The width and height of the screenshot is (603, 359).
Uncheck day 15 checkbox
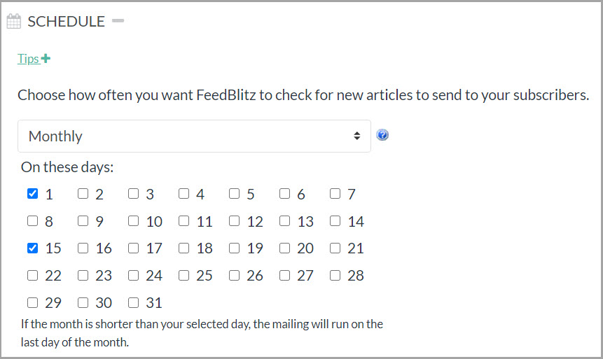point(33,248)
